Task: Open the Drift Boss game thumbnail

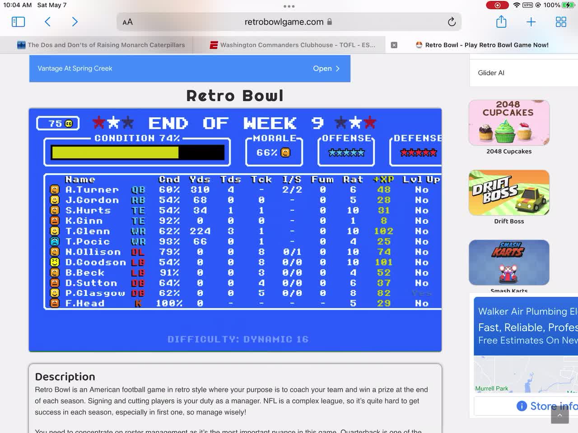Action: [509, 193]
